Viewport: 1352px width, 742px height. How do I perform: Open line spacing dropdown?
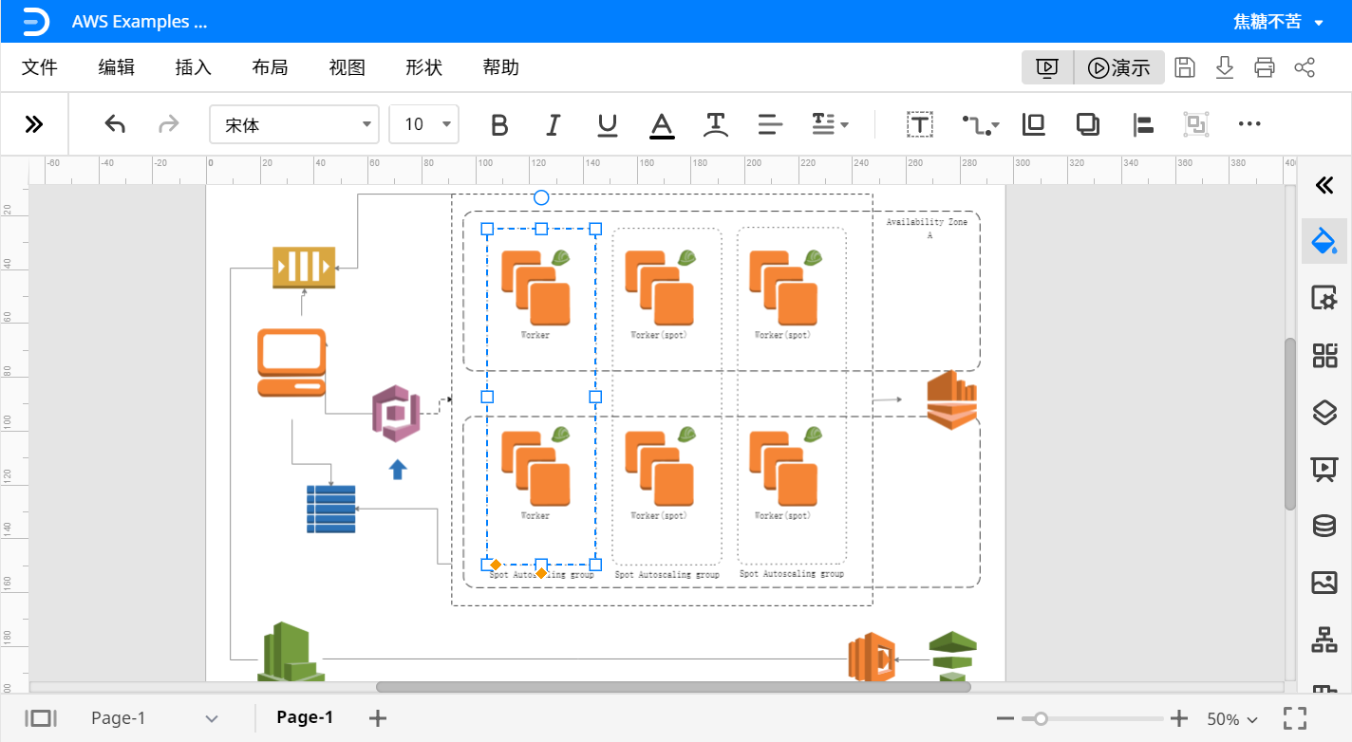coord(830,124)
